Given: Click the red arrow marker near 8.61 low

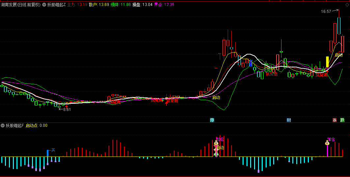Looking at the screenshot, I should click(x=66, y=106).
